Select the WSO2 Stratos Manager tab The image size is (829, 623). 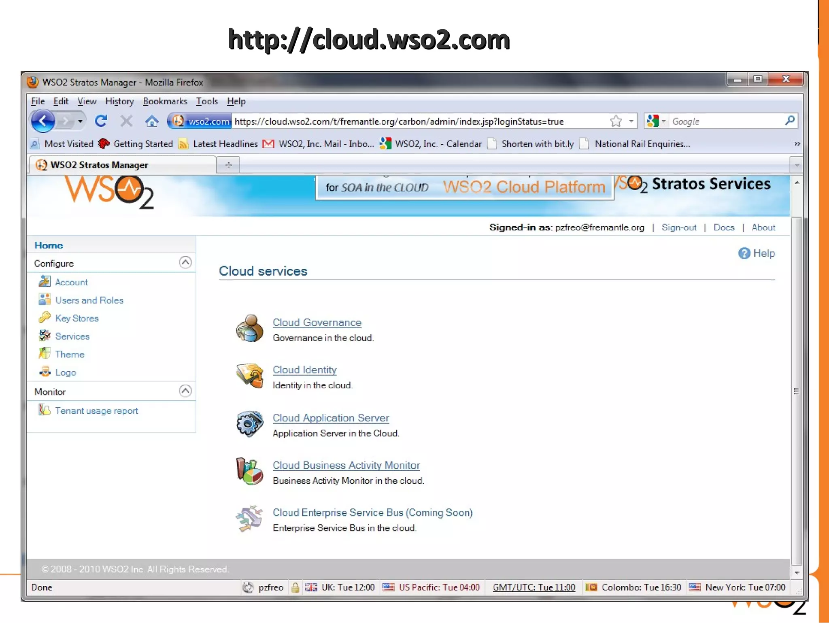(122, 165)
